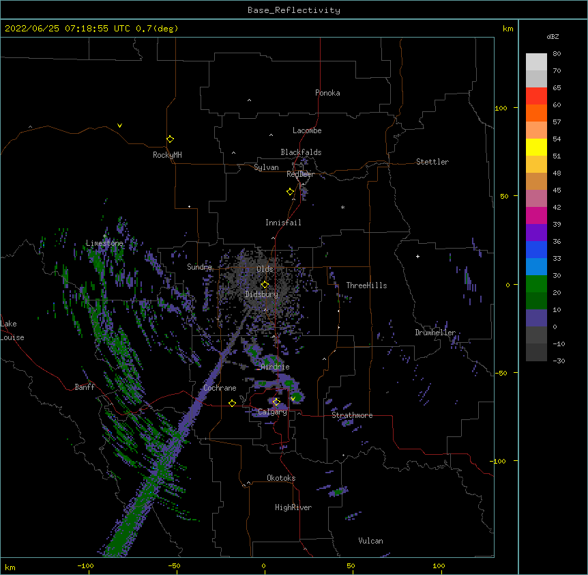Click the yellow 54 dBZ color swatch
This screenshot has width=588, height=575.
[536, 147]
